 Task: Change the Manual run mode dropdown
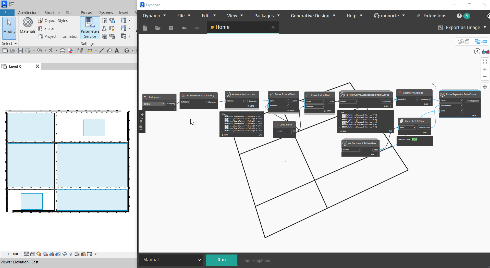[x=170, y=260]
